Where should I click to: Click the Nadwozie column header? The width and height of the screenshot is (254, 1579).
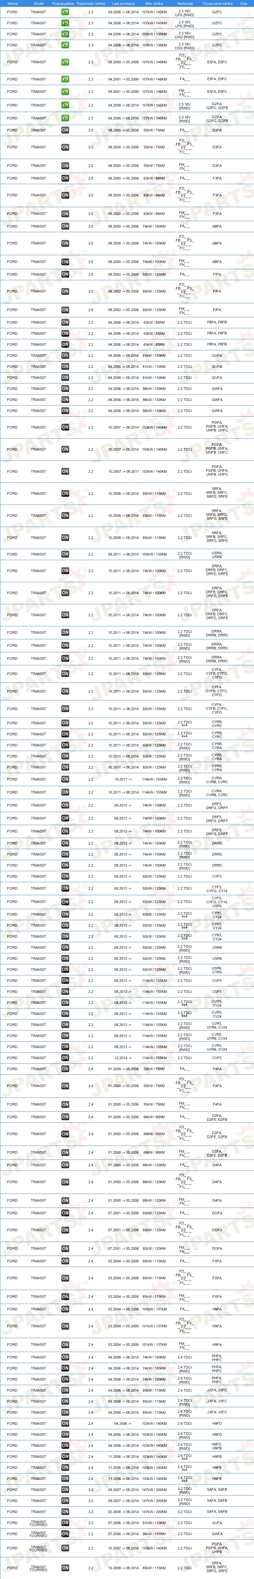coord(185,3)
